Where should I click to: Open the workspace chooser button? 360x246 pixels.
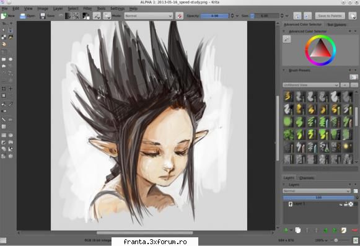(353, 16)
